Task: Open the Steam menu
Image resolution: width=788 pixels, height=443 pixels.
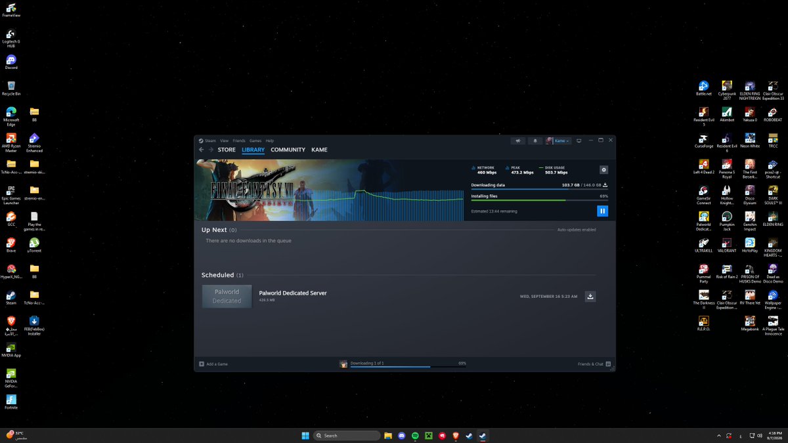Action: click(208, 140)
